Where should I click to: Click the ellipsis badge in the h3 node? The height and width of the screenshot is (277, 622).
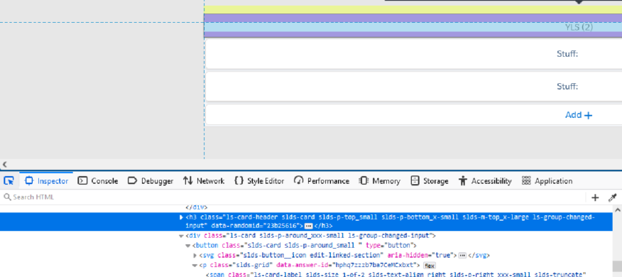point(308,226)
